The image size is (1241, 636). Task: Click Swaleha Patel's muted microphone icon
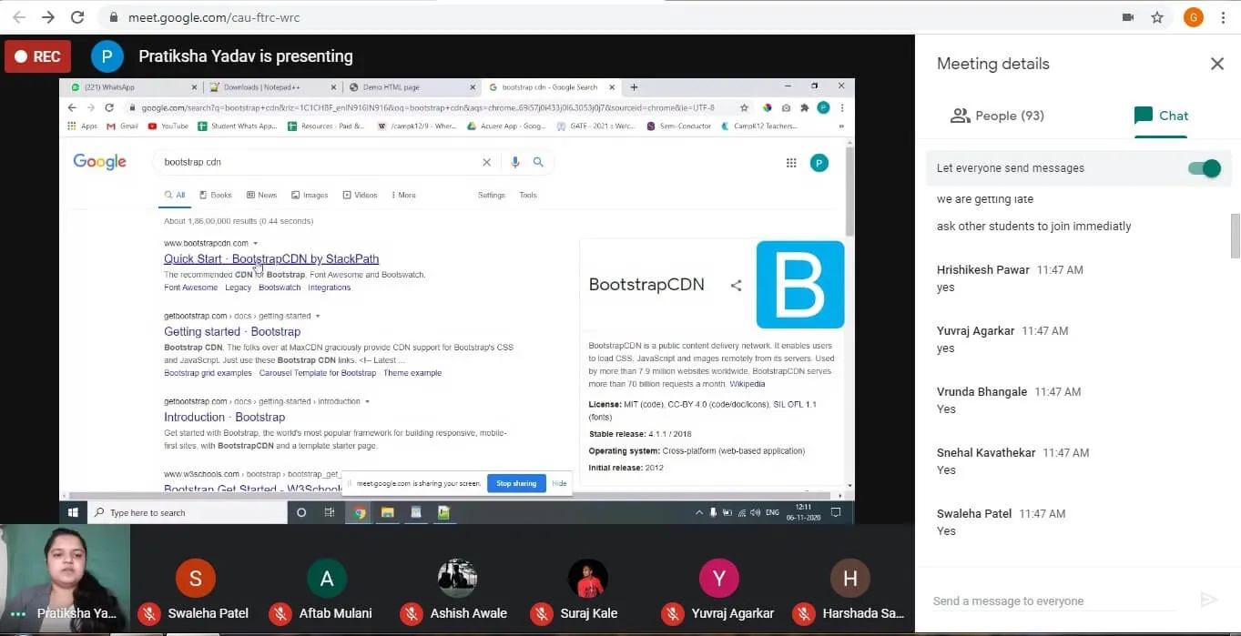pyautogui.click(x=149, y=613)
